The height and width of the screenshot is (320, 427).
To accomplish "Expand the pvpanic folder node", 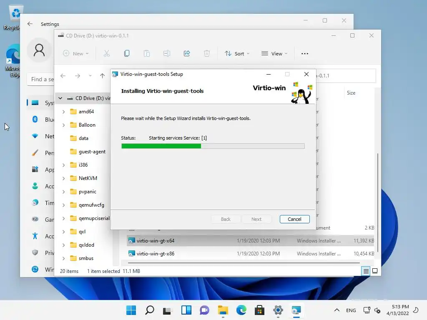I will point(63,192).
